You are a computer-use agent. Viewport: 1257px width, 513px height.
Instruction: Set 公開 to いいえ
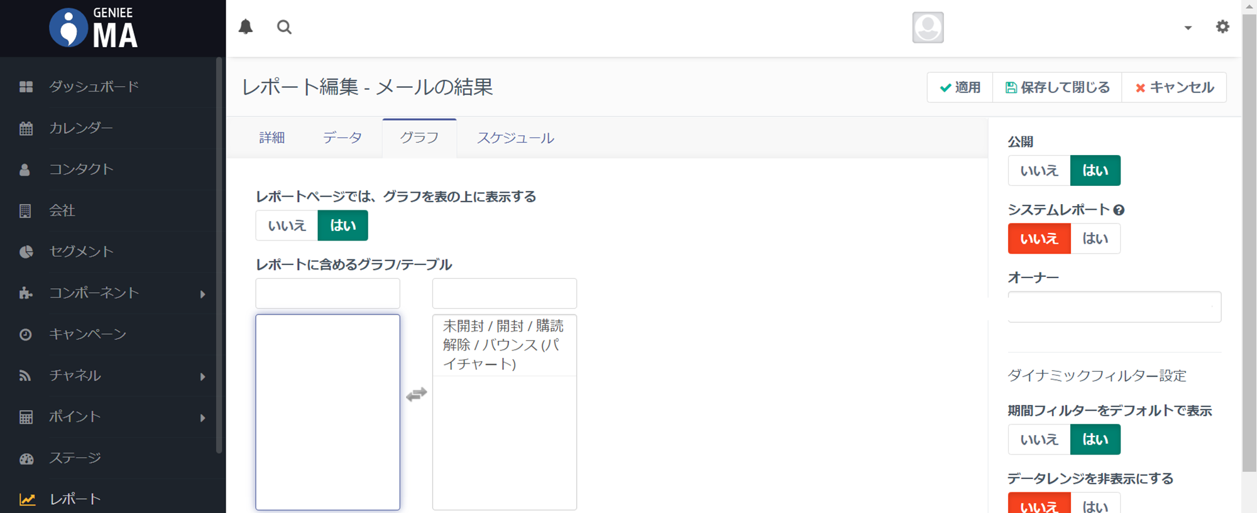1039,171
